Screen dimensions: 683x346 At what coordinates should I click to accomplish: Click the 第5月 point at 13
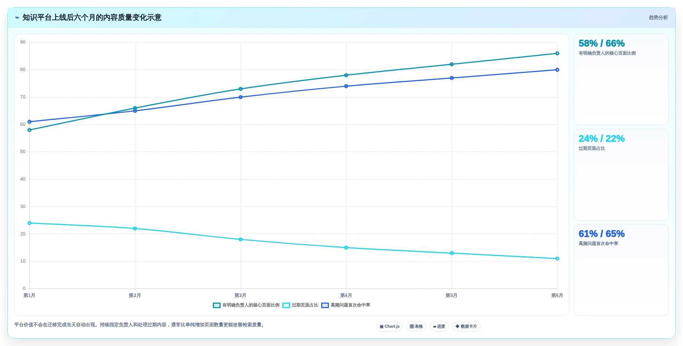pos(451,253)
